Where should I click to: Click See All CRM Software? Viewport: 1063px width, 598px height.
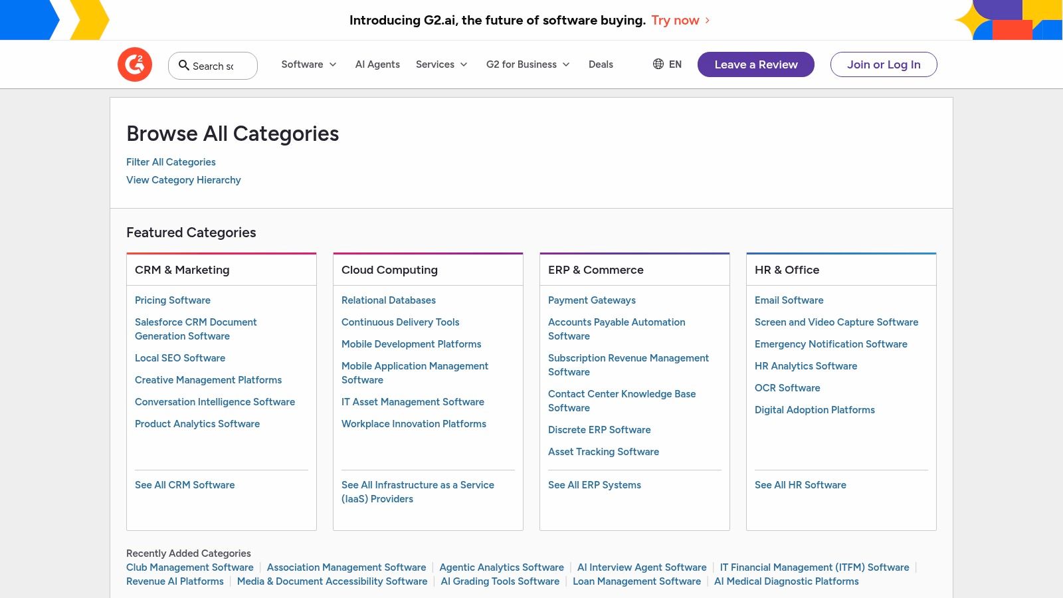pyautogui.click(x=185, y=484)
